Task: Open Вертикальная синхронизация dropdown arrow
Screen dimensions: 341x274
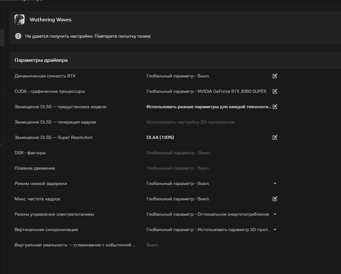Action: [x=275, y=230]
